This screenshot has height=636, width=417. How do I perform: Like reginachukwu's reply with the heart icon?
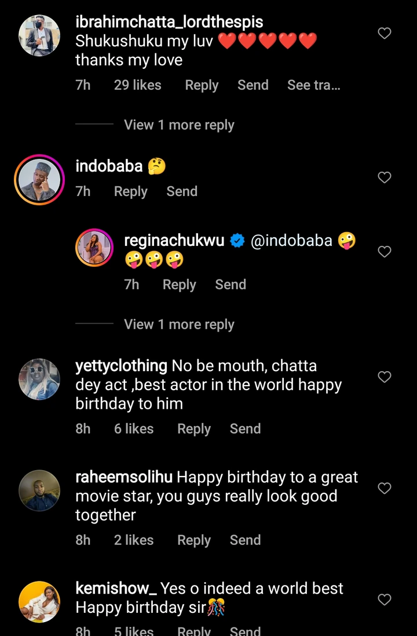(385, 252)
